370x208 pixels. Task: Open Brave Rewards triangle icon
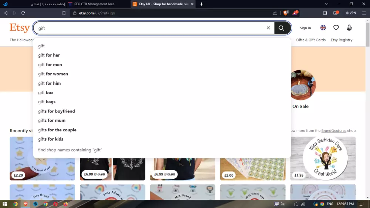pos(295,13)
